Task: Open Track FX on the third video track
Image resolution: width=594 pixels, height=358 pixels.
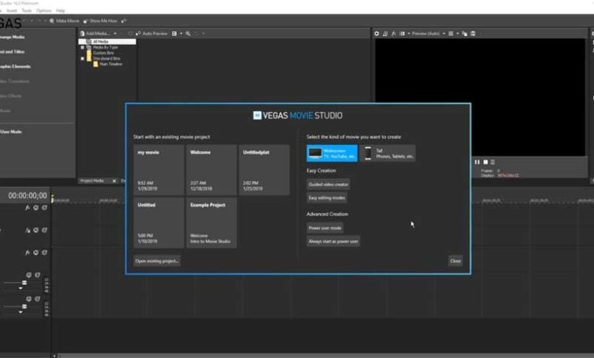Action: click(x=27, y=253)
